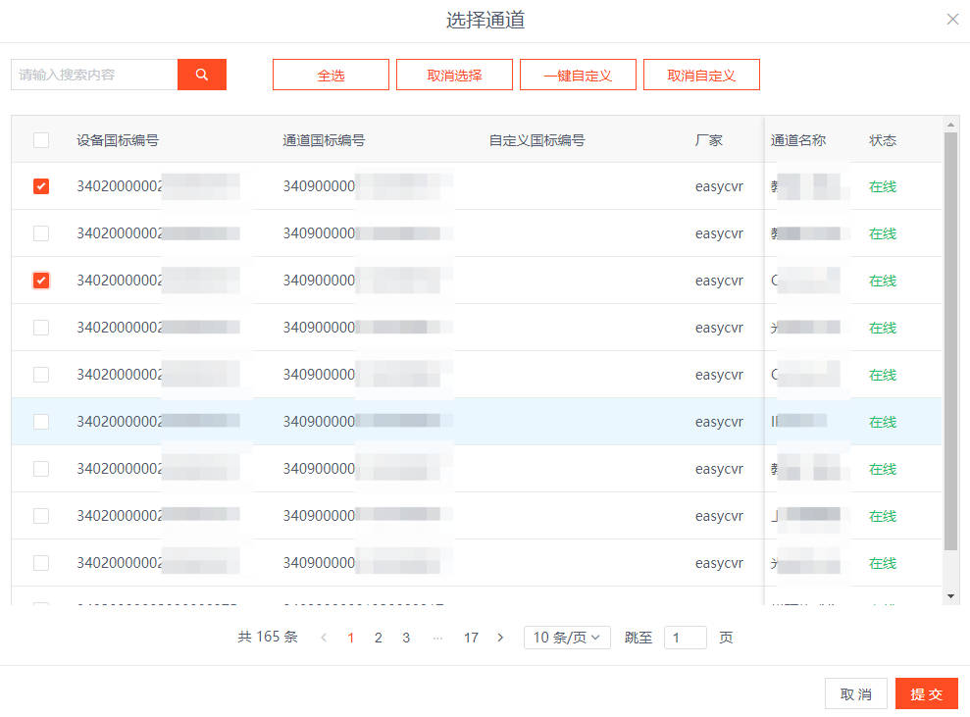970x717 pixels.
Task: Click the 共 165 条 total count text
Action: coord(268,638)
